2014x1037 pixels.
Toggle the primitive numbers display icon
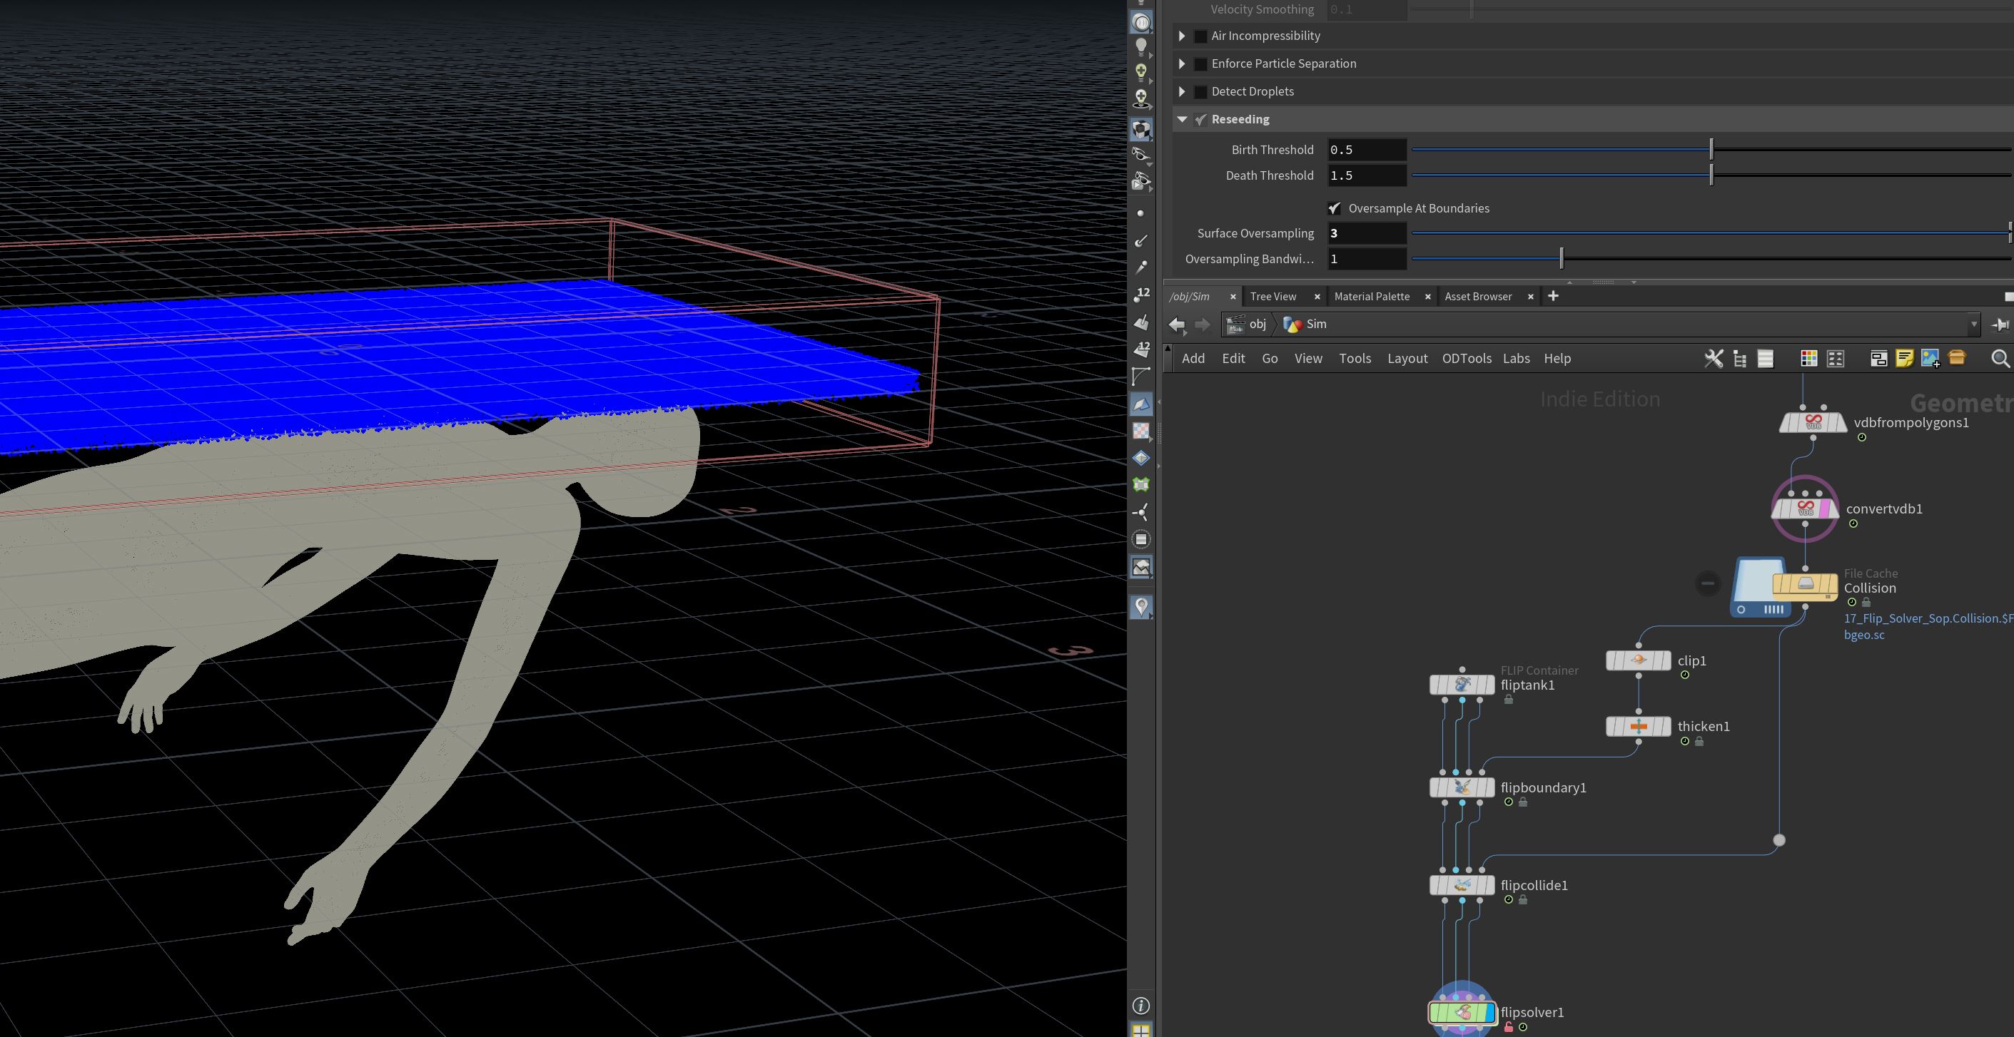click(x=1141, y=349)
